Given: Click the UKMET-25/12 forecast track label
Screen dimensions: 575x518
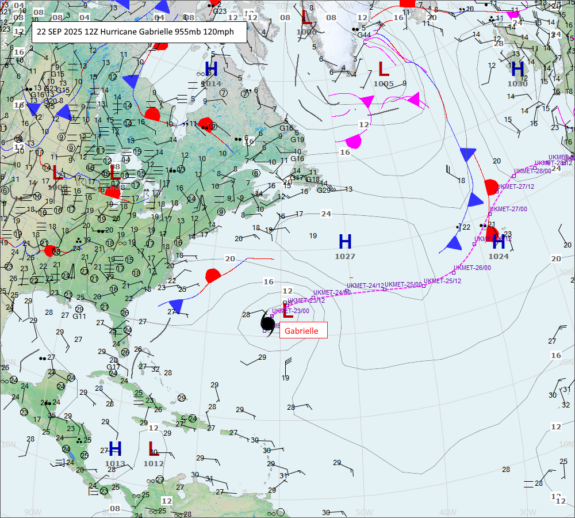Looking at the screenshot, I should point(442,281).
